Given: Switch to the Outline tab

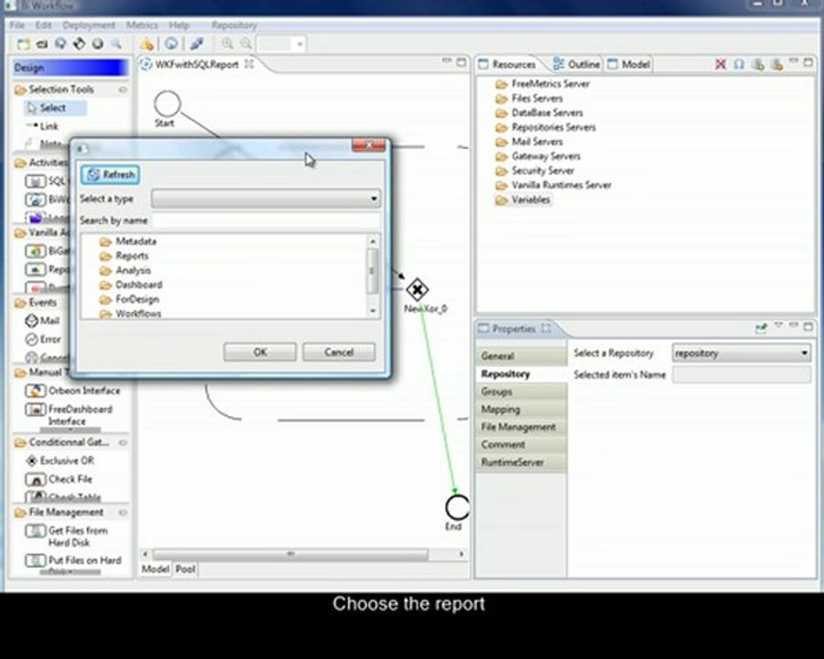Looking at the screenshot, I should point(577,64).
